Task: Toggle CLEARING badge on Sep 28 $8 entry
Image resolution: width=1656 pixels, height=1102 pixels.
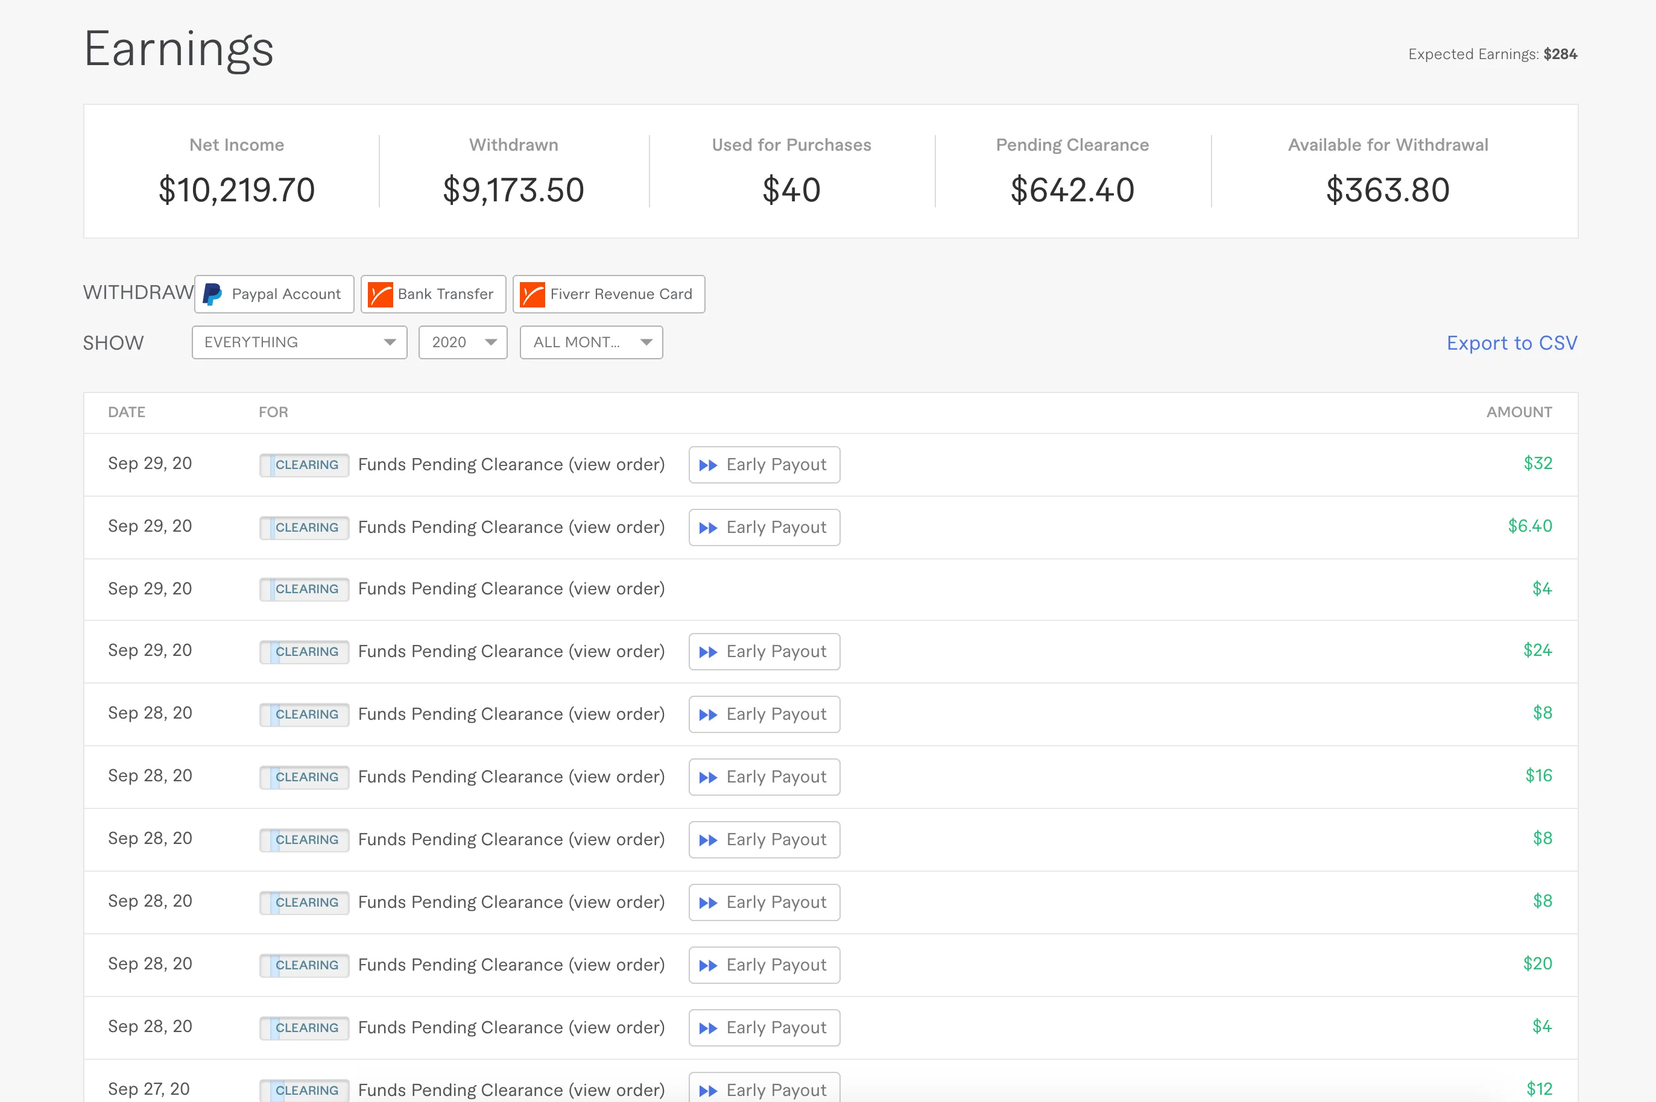Action: [x=303, y=713]
